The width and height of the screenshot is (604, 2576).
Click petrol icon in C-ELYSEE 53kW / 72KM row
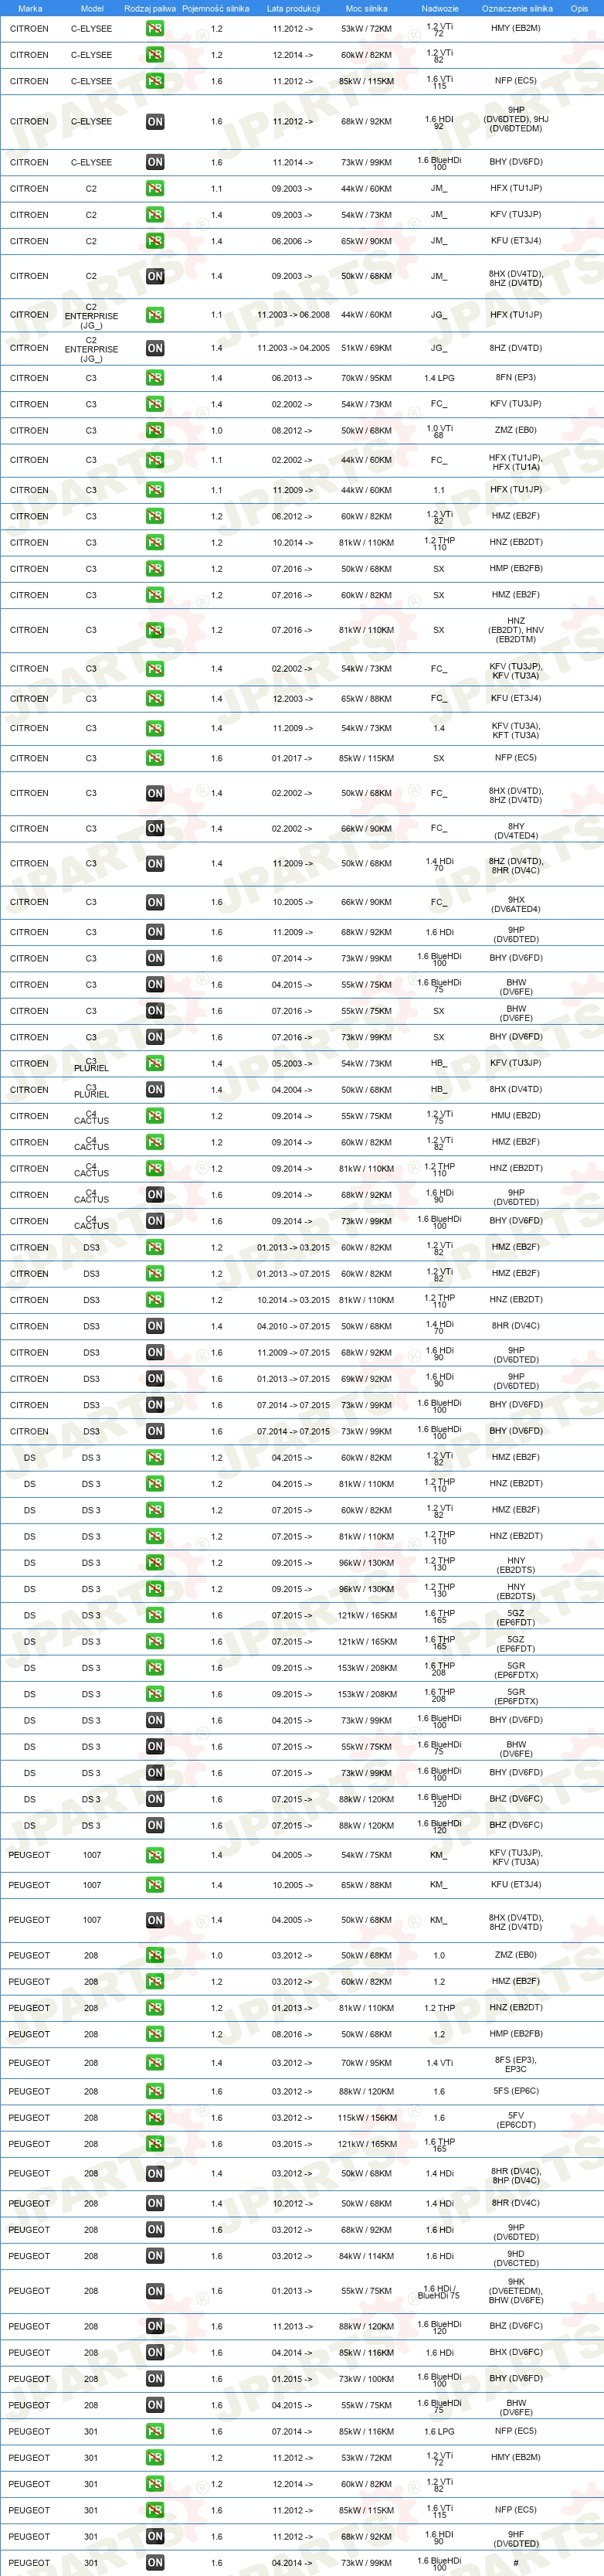point(155,28)
